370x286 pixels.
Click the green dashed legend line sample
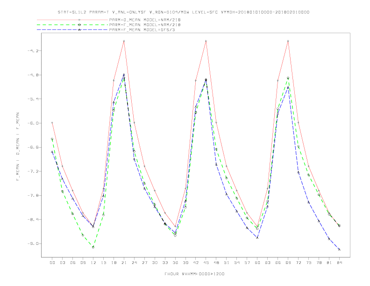[72, 25]
